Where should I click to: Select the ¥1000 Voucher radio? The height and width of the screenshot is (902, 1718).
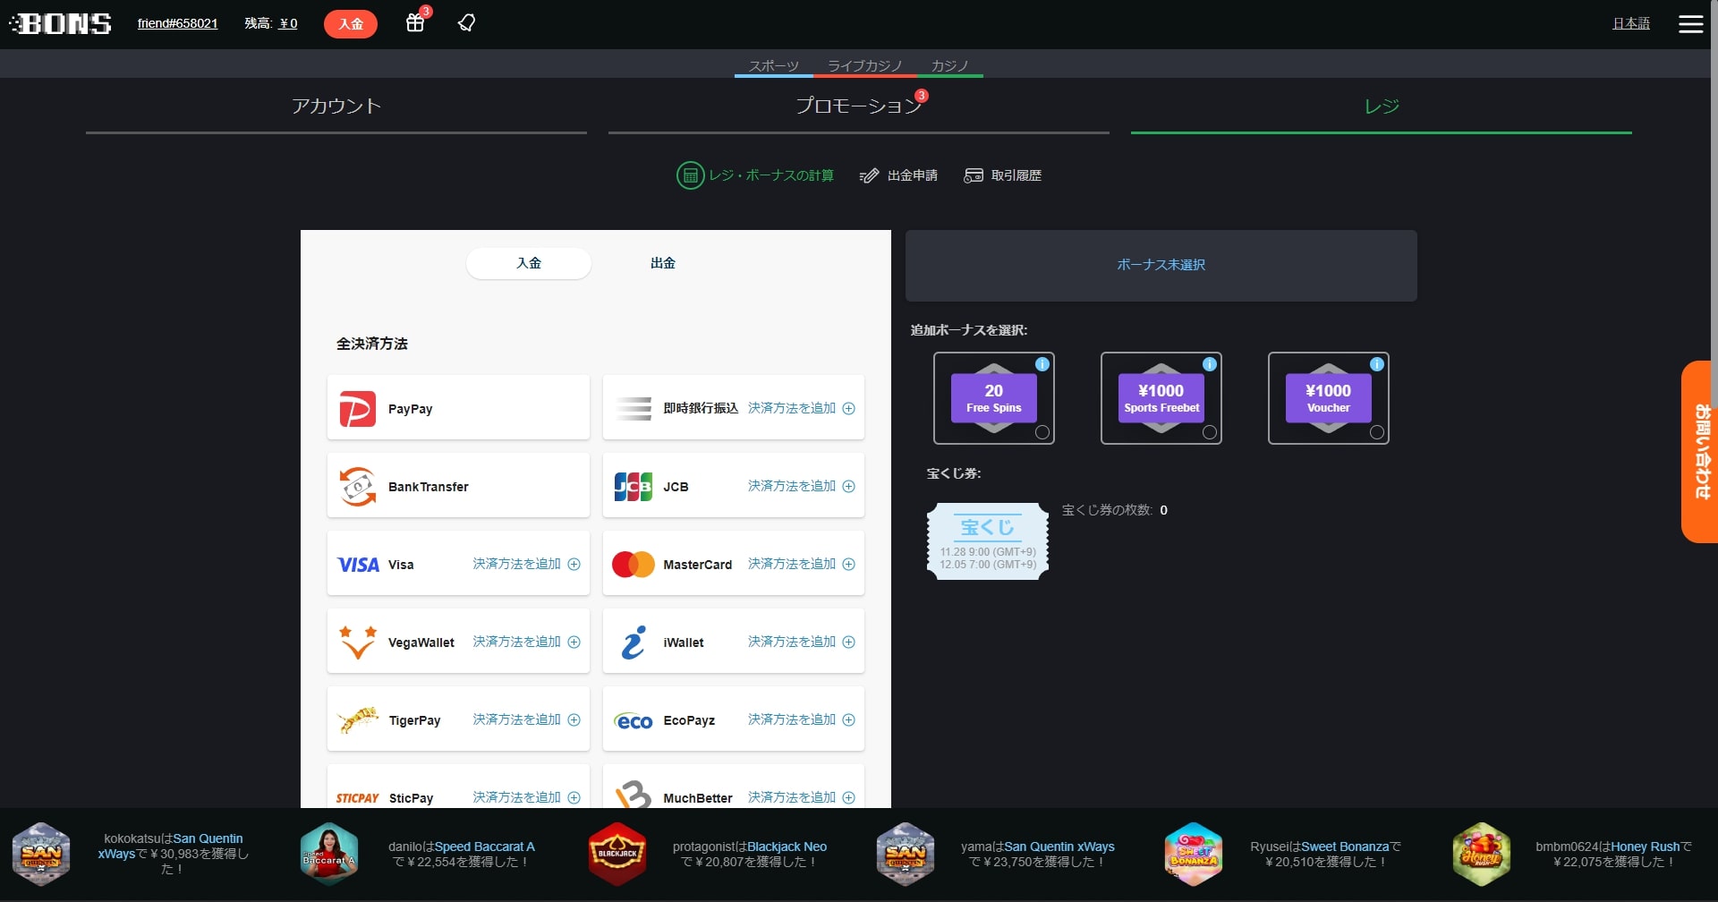[x=1377, y=432]
